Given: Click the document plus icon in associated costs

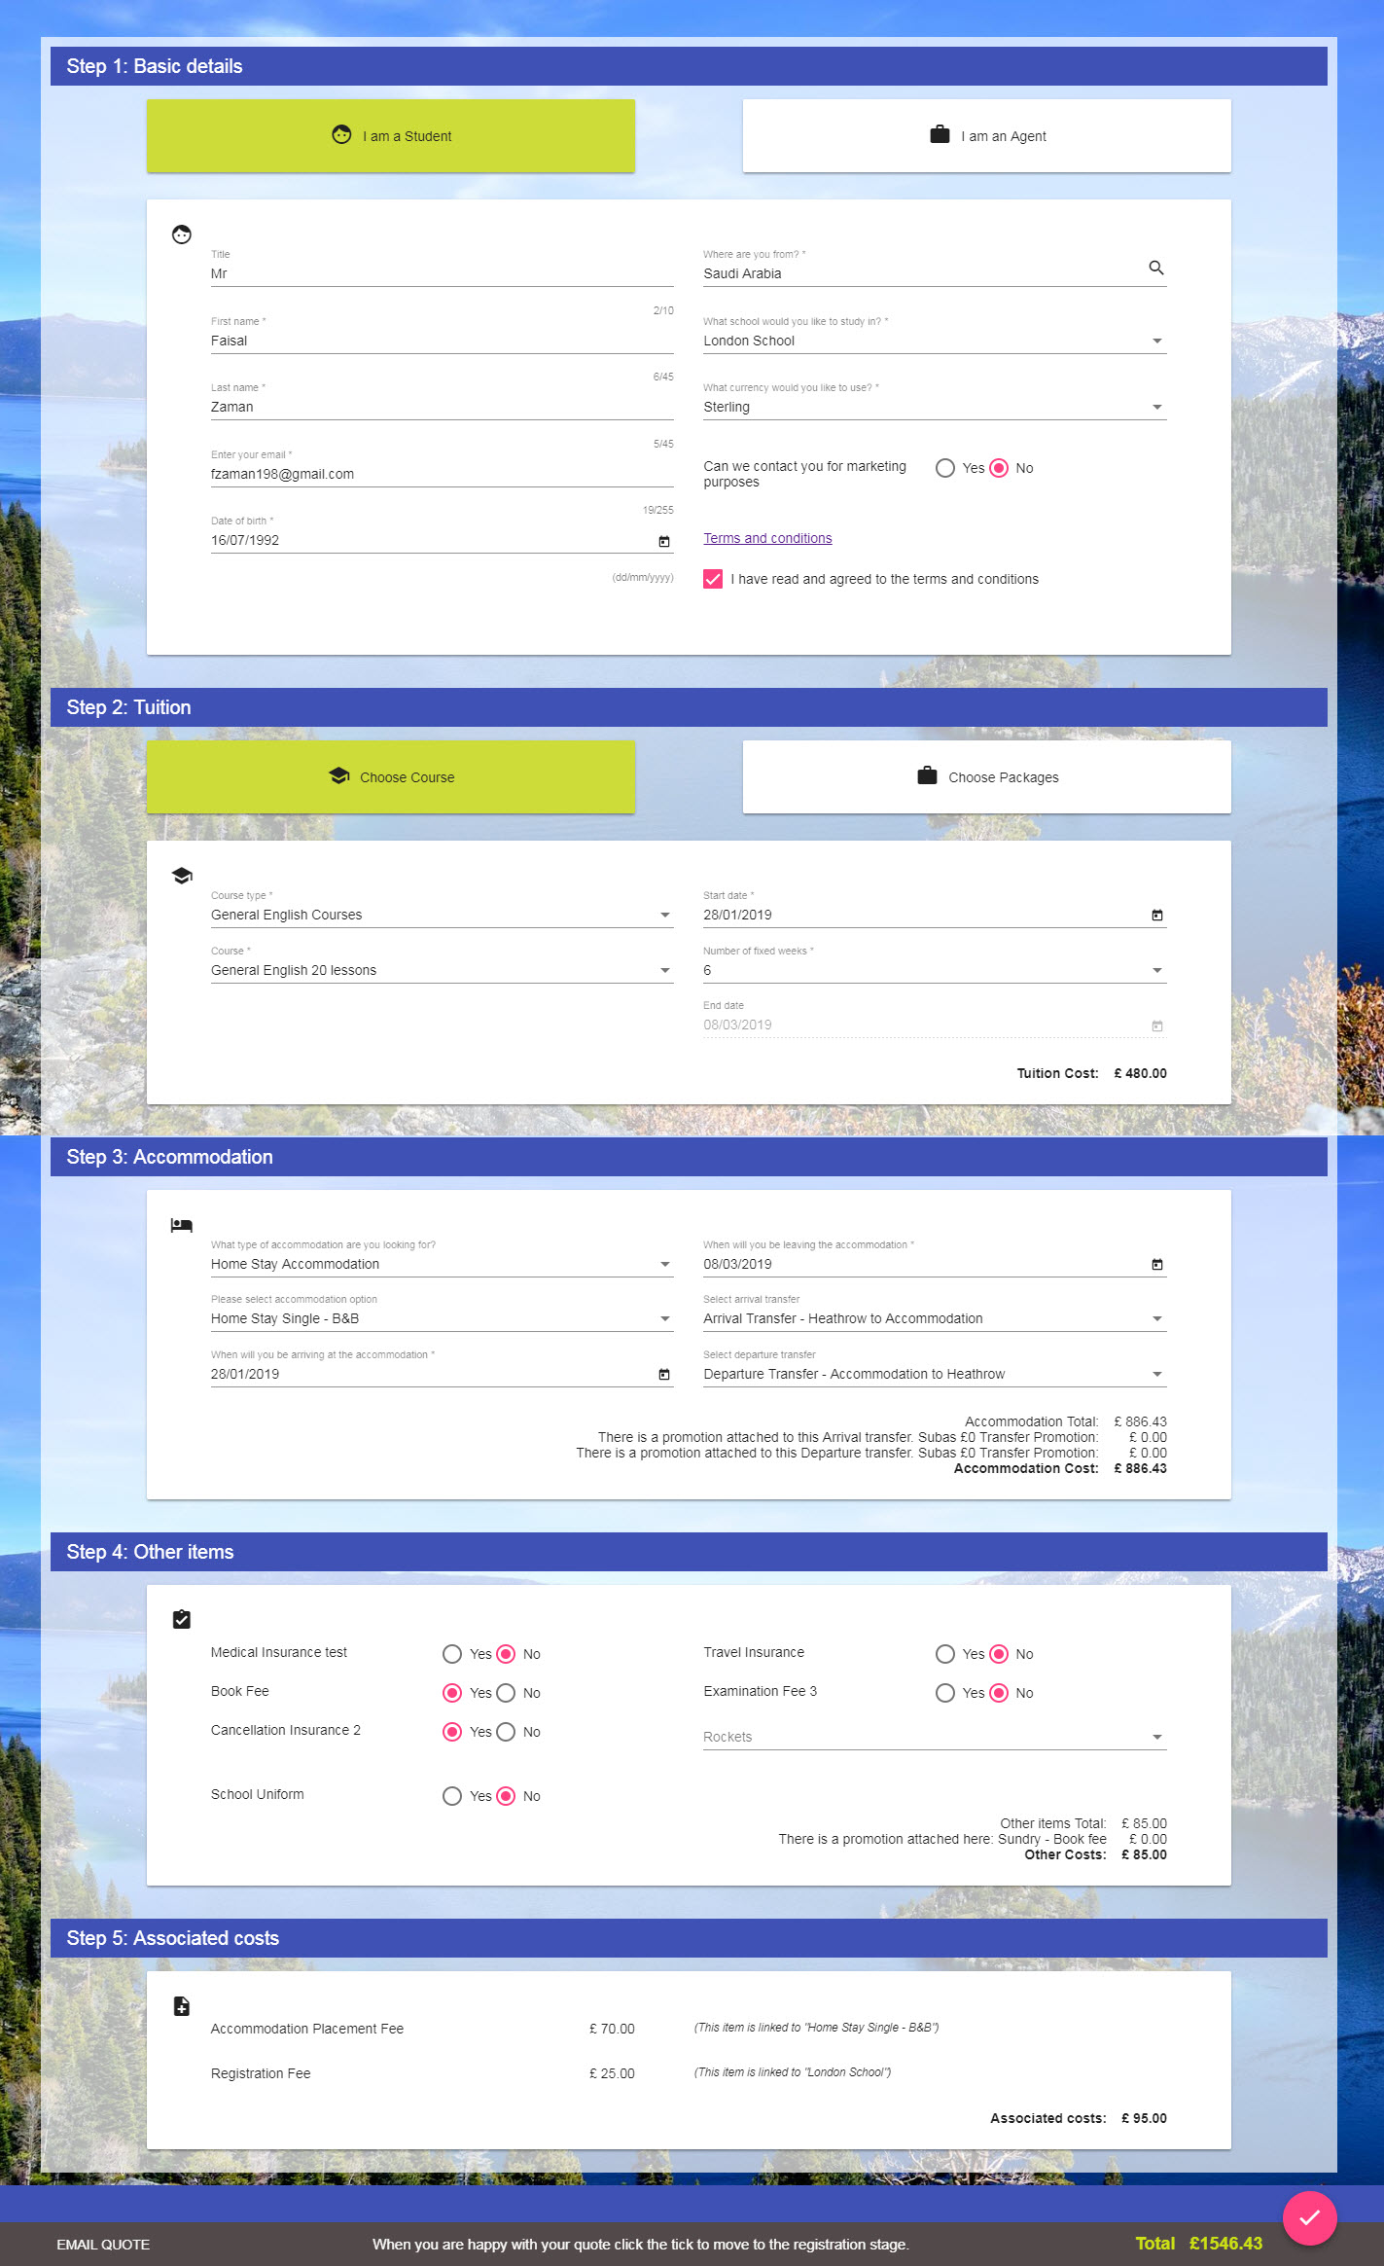Looking at the screenshot, I should pos(182,2005).
